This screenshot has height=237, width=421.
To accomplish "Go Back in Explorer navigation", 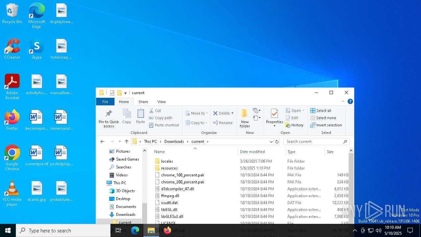I will click(x=102, y=142).
